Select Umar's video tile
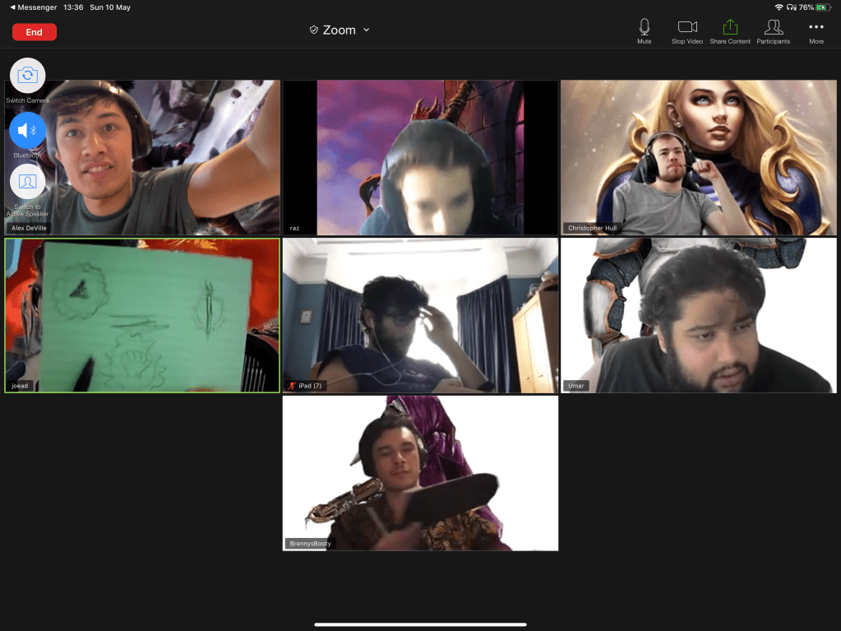Screen dimensions: 841x631 698,315
